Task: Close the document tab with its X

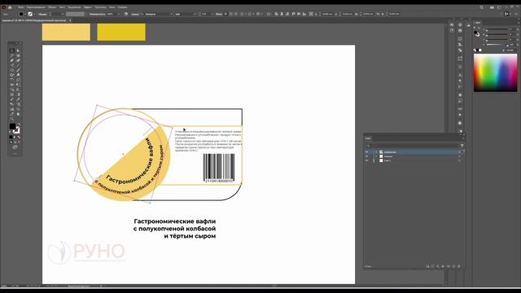Action: point(70,20)
